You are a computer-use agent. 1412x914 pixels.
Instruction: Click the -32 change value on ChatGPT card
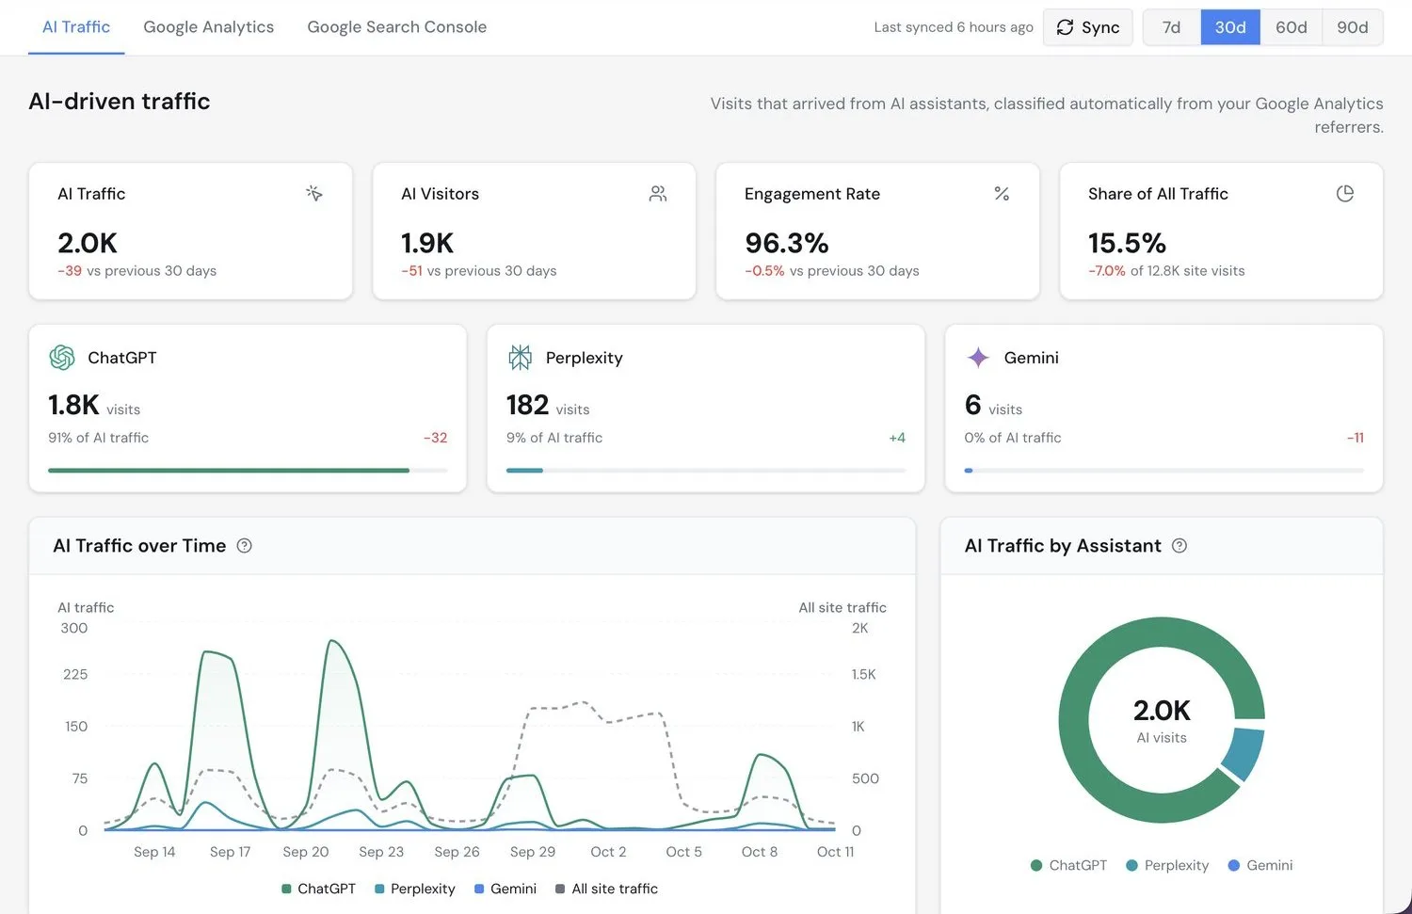click(435, 438)
